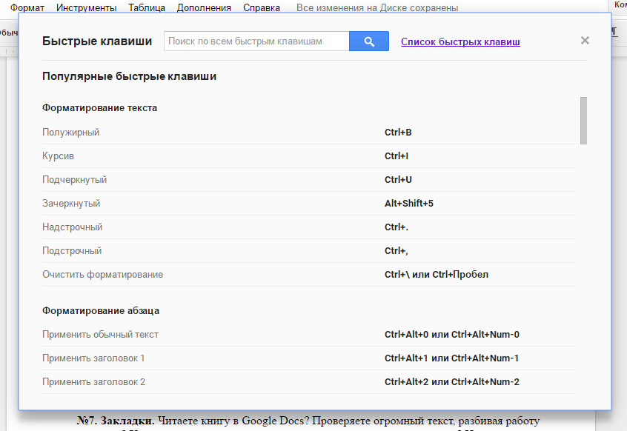
Task: Click the 'Быстрые клавиши' dialog title
Action: pos(97,41)
